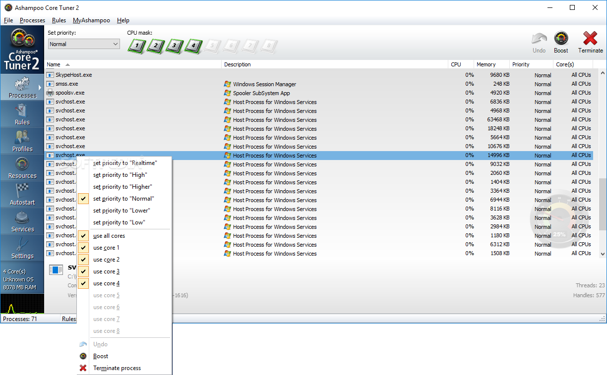Image resolution: width=607 pixels, height=375 pixels.
Task: Click the greyed Undo toolbar icon
Action: tap(539, 39)
